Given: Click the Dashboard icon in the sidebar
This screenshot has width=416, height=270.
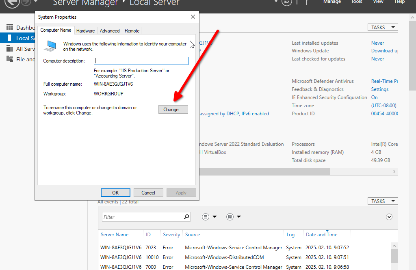Looking at the screenshot, I should click(x=10, y=28).
